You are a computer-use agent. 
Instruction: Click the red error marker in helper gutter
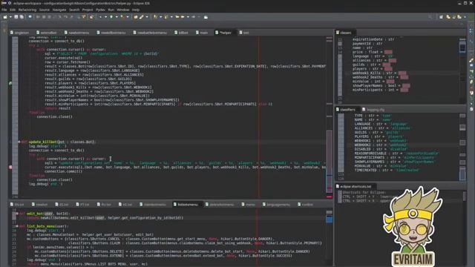[10, 167]
